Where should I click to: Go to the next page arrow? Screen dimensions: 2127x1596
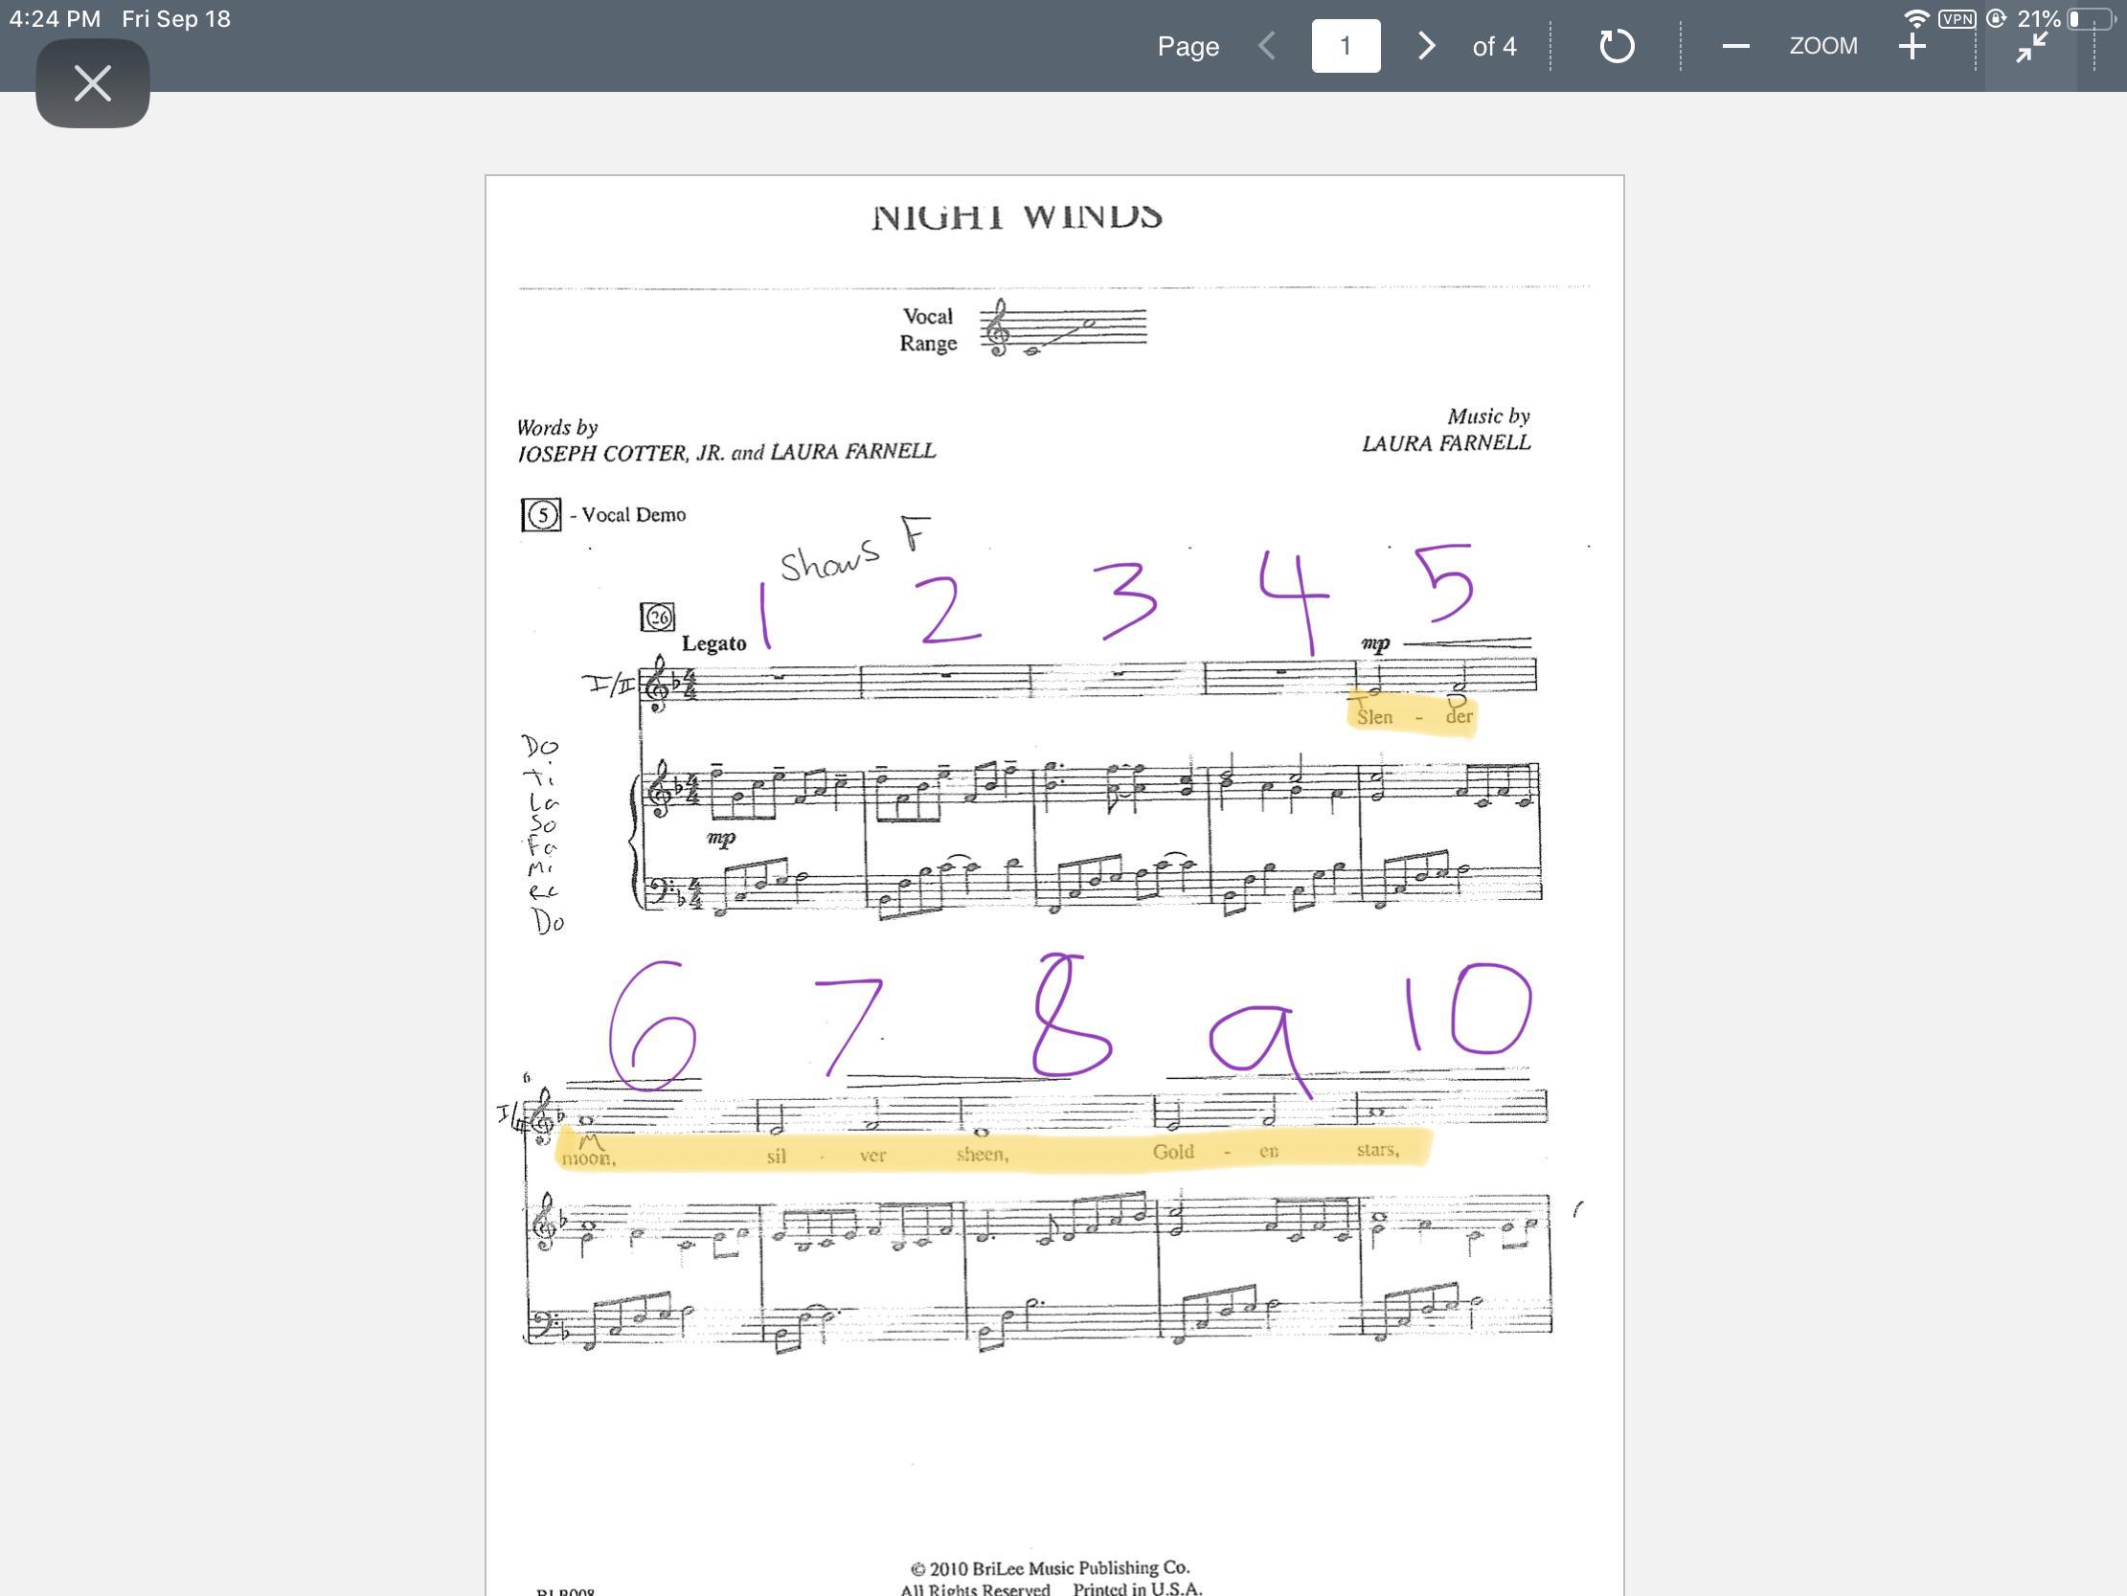(1426, 46)
